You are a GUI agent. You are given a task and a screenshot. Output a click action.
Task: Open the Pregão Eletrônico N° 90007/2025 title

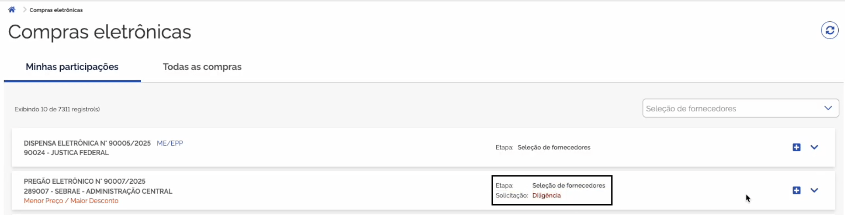click(x=84, y=181)
